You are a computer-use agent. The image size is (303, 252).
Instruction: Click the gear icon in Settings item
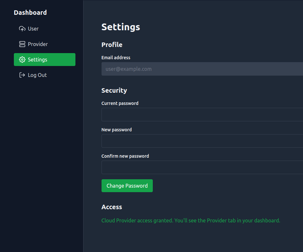coord(22,60)
